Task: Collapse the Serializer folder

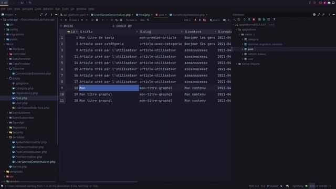Action: [7, 137]
